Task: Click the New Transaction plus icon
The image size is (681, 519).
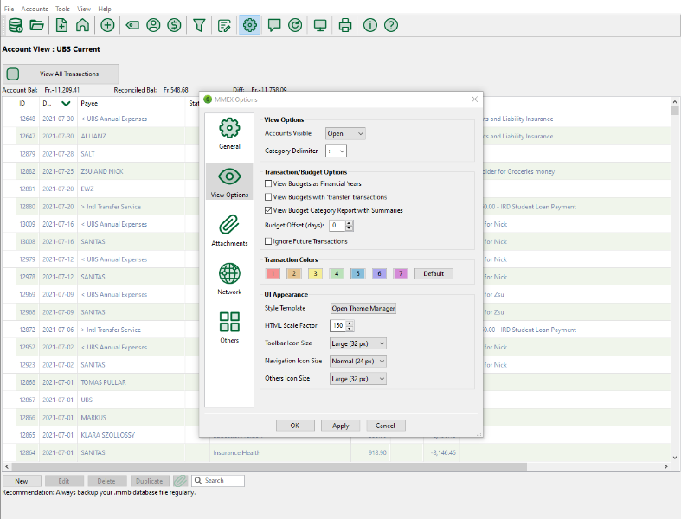Action: click(x=107, y=25)
